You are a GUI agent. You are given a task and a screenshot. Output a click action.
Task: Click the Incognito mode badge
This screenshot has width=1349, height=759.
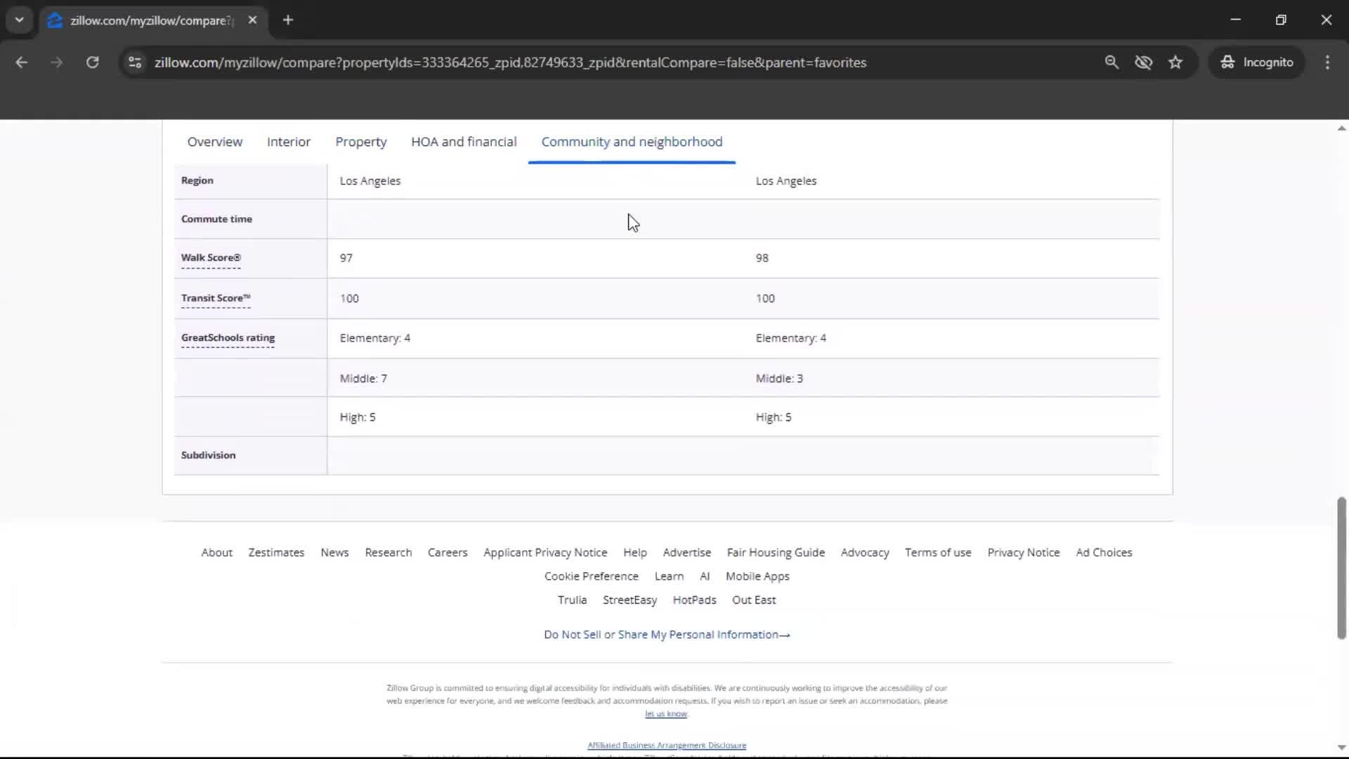coord(1257,62)
